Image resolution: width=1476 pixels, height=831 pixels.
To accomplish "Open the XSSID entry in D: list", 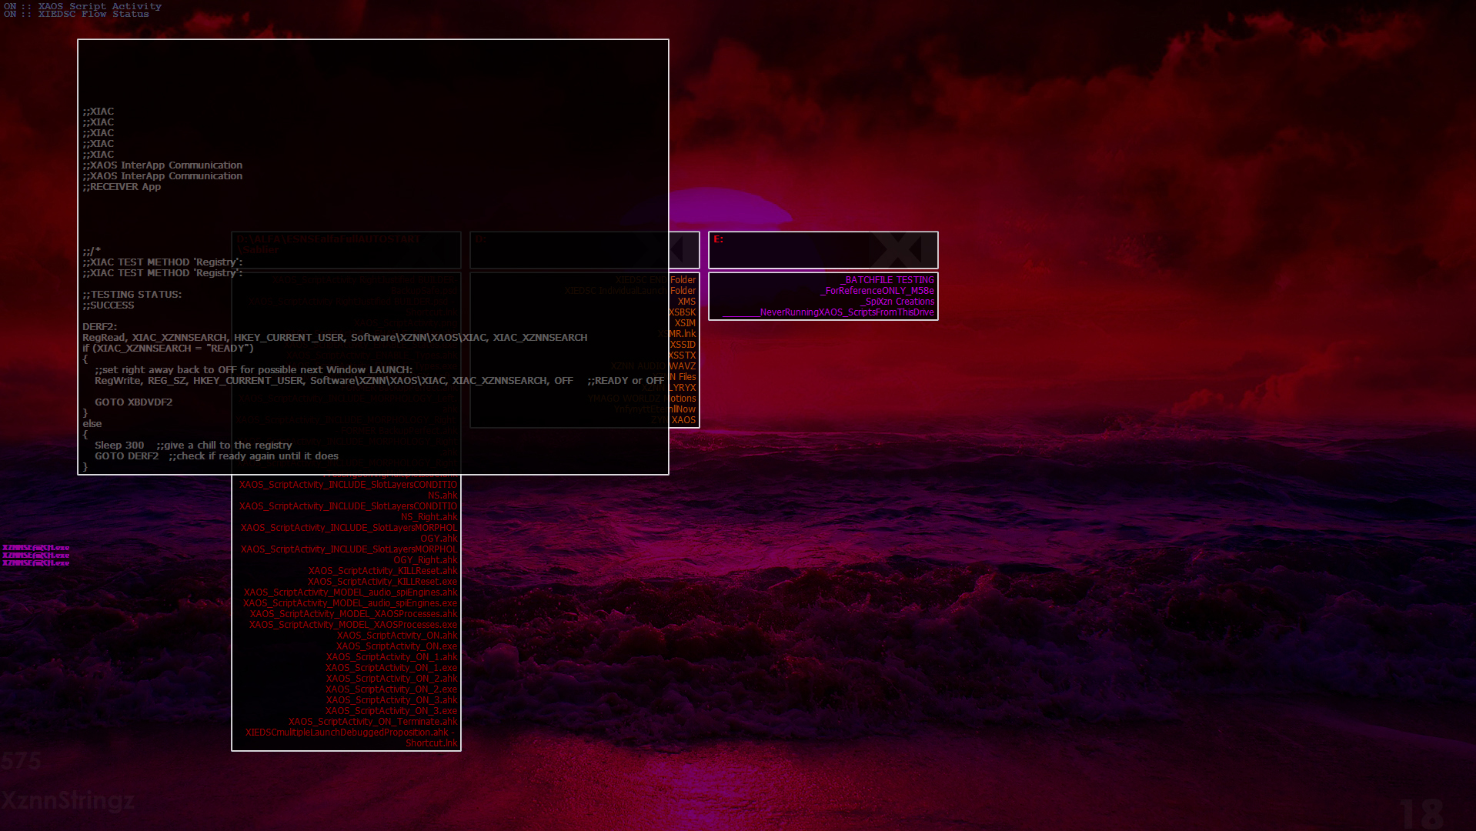I will tap(683, 345).
